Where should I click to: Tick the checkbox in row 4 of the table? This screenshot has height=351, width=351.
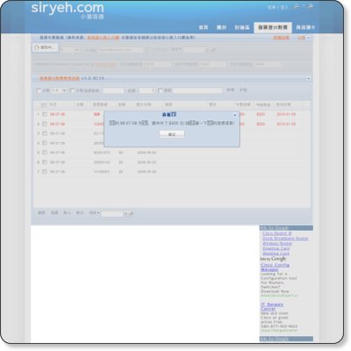pyautogui.click(x=45, y=143)
